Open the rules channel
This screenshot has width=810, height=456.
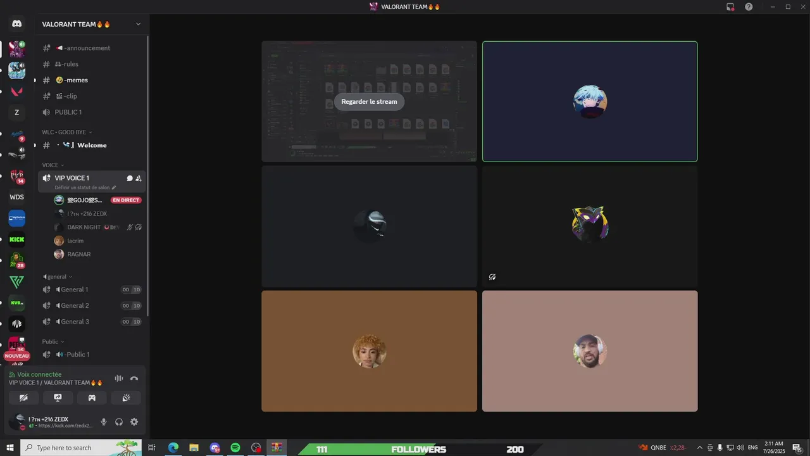click(92, 64)
